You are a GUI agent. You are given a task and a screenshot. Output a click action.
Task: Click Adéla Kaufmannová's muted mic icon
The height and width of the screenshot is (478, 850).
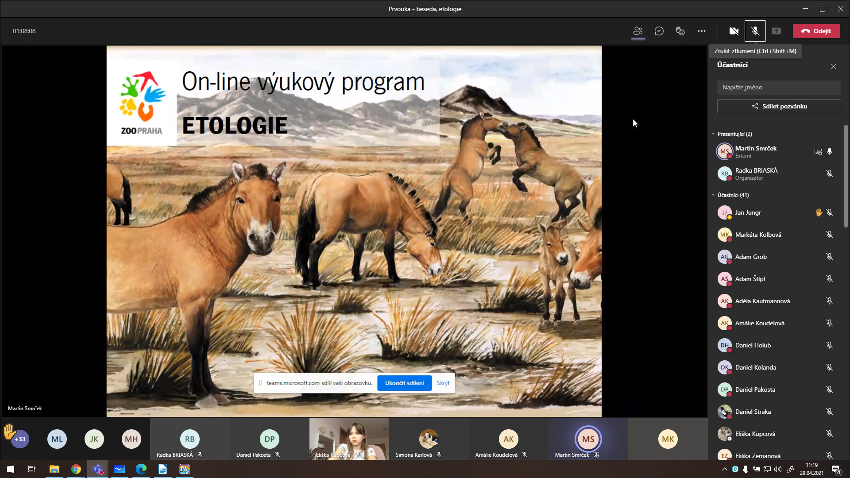click(x=830, y=301)
